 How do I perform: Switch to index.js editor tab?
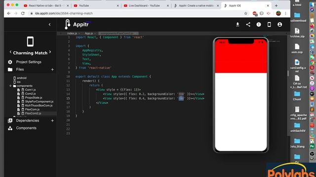click(72, 33)
